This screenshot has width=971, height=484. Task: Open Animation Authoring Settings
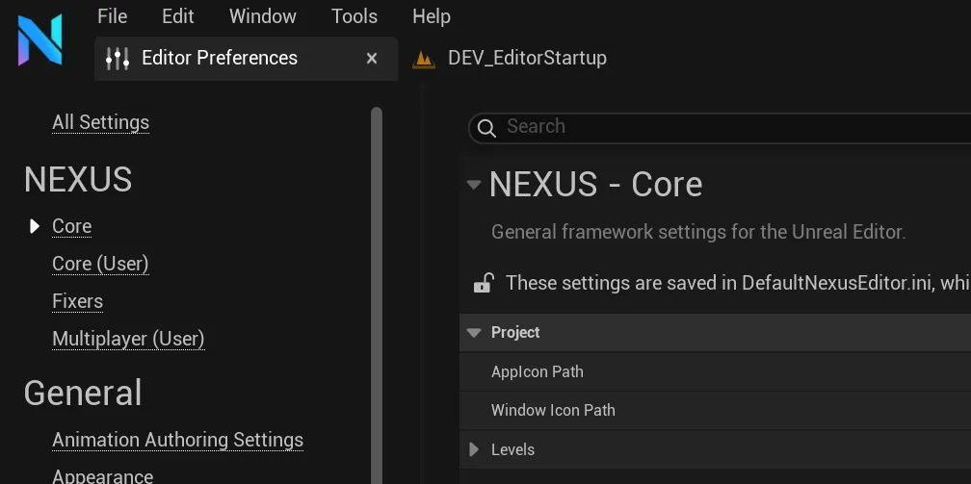pos(177,440)
